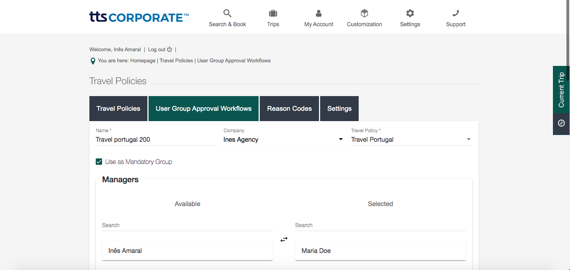The width and height of the screenshot is (570, 270).
Task: Click the My Account person icon
Action: coord(319,13)
